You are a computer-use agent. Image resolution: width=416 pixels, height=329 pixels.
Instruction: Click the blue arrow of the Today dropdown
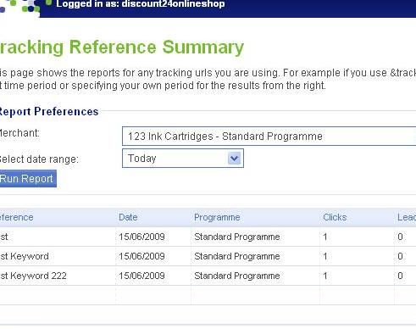(234, 159)
